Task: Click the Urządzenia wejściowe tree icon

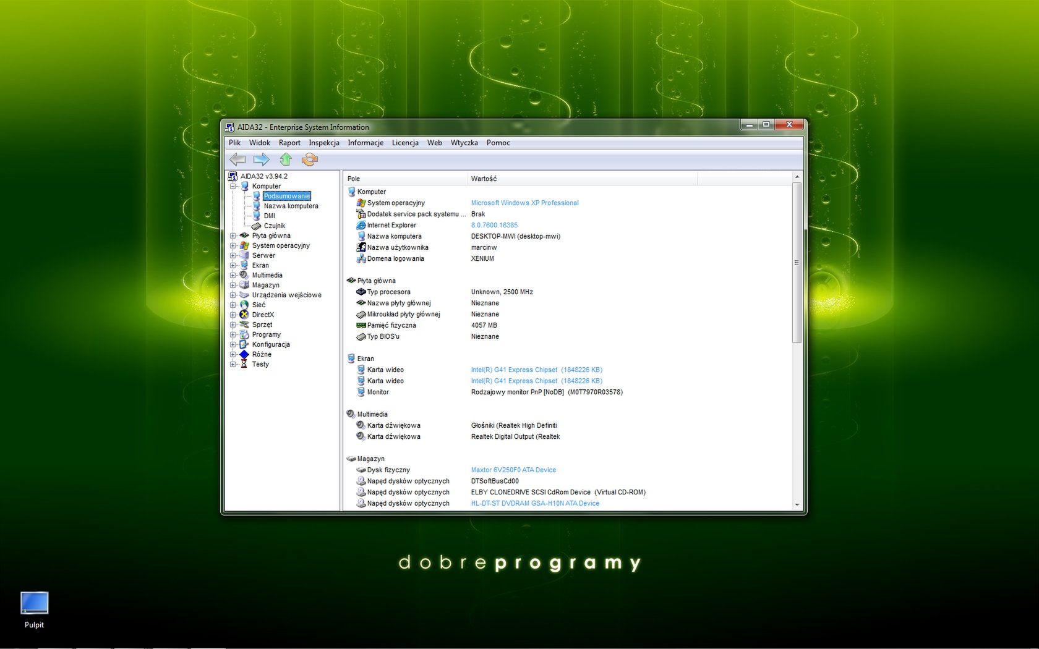Action: [x=244, y=295]
